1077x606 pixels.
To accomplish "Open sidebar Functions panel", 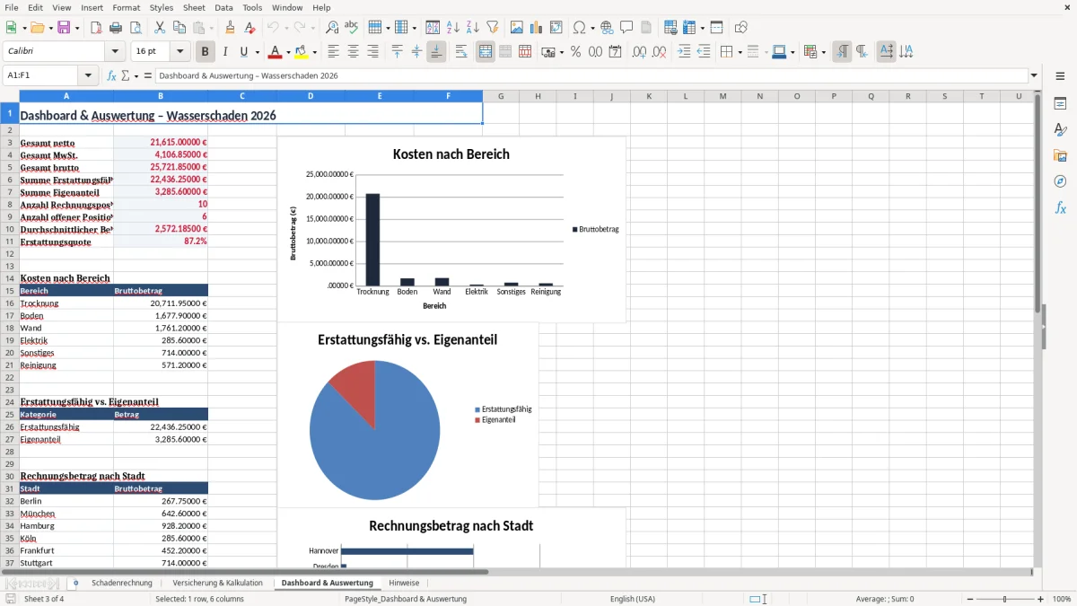I will click(1060, 207).
